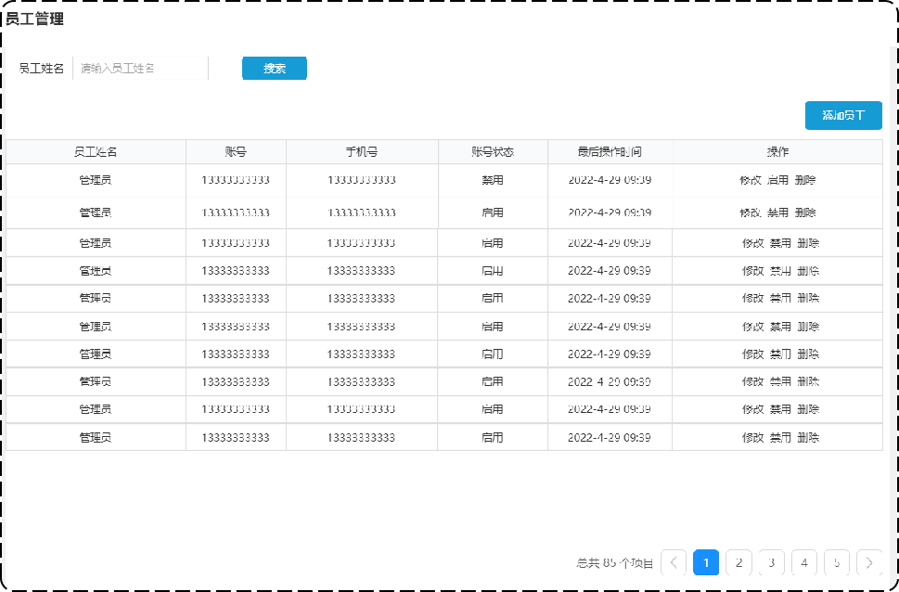Screen dimensions: 899x592
Task: Go to the next page arrow
Action: coord(869,562)
